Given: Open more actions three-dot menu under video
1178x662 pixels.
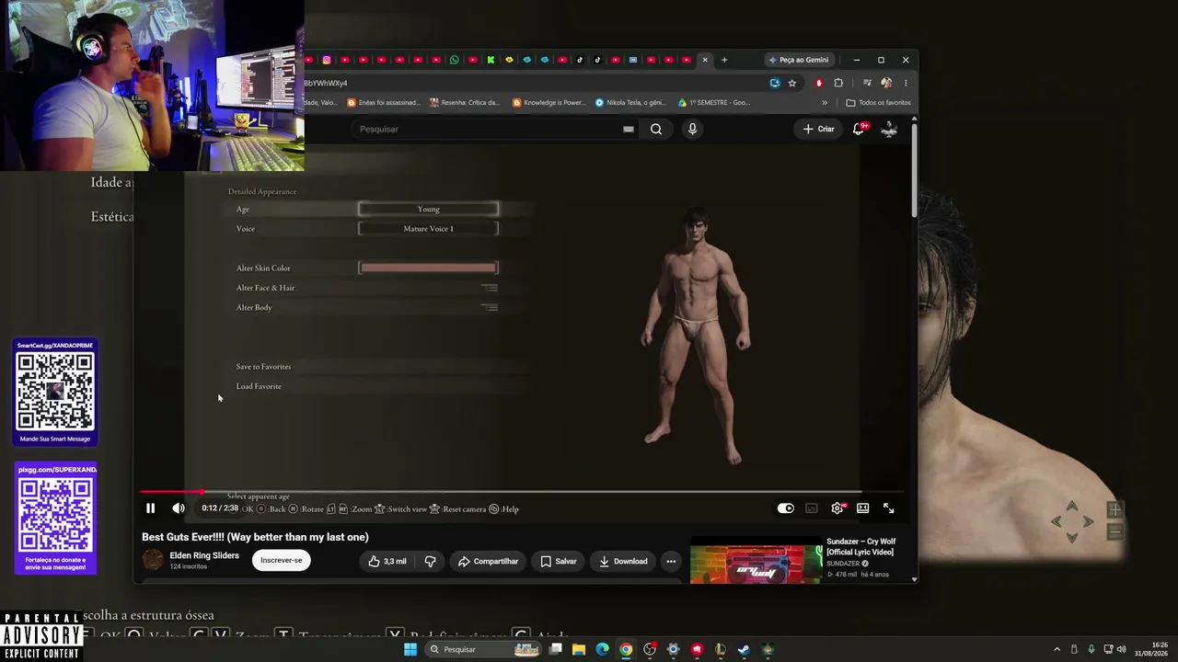Looking at the screenshot, I should tap(671, 561).
